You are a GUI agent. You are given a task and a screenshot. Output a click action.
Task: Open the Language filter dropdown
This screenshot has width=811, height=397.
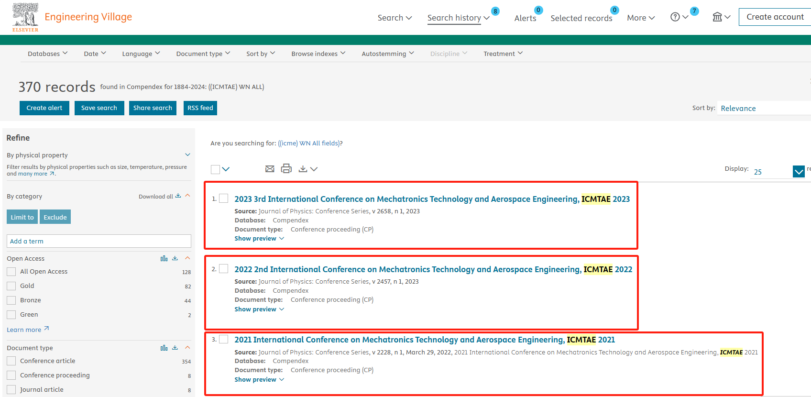click(x=141, y=54)
